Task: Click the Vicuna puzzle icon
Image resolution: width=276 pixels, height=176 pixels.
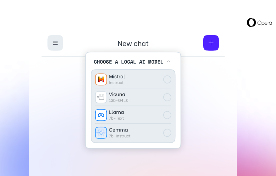Action: (x=101, y=97)
